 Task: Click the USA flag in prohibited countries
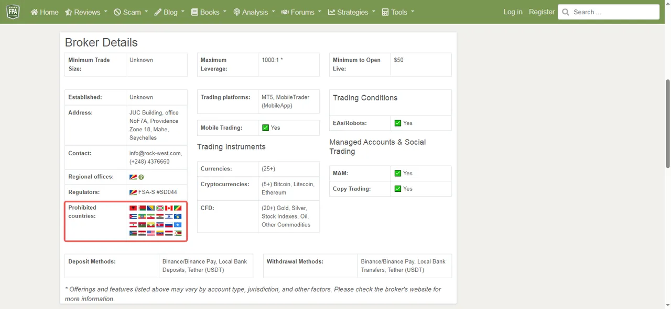coord(151,233)
